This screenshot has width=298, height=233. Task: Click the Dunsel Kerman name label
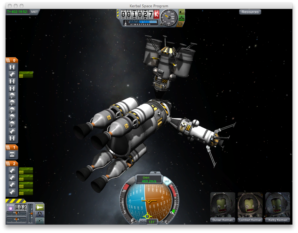pos(223,220)
